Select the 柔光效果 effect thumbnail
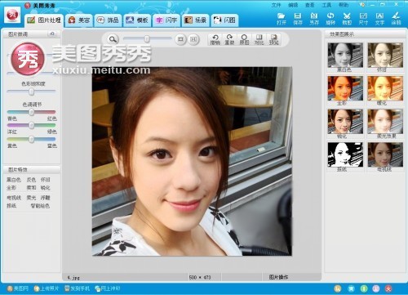The width and height of the screenshot is (408, 295). (x=385, y=122)
